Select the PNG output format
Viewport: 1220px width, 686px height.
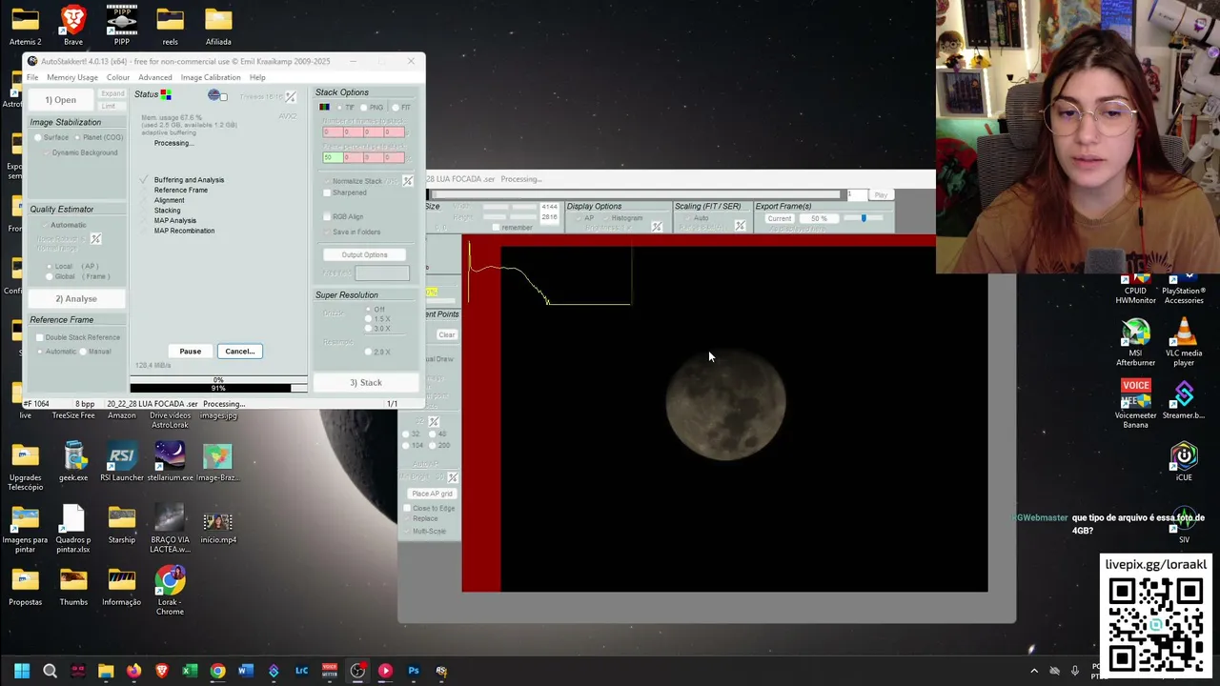(x=372, y=108)
